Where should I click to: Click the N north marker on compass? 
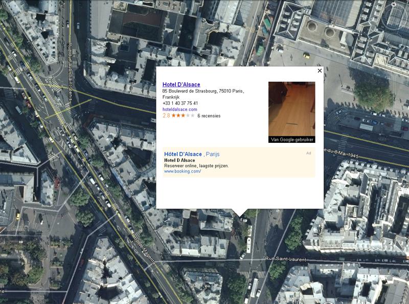(x=394, y=4)
